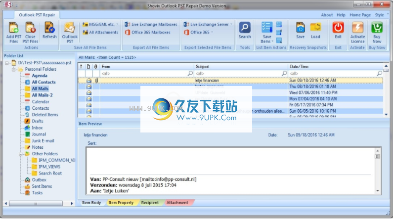Click preview pane scroll down arrow
This screenshot has height=219, width=393.
pyautogui.click(x=378, y=191)
